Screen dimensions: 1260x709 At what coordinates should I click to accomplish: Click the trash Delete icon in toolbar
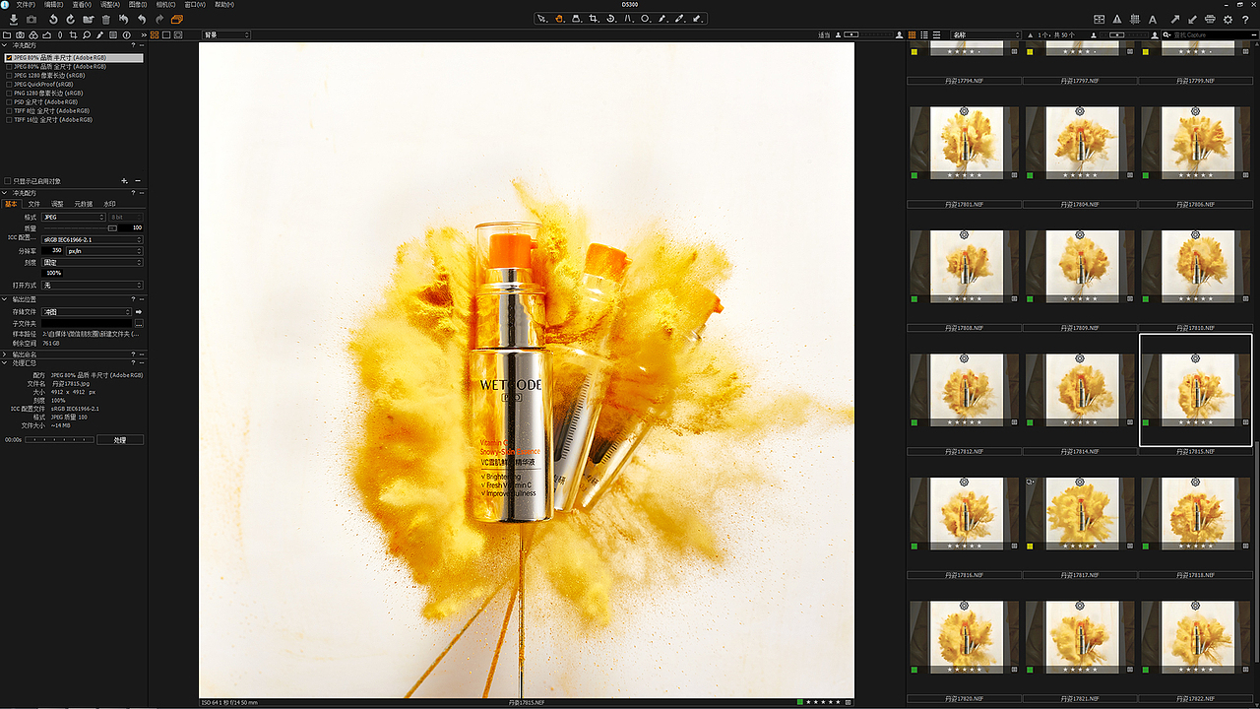[106, 19]
